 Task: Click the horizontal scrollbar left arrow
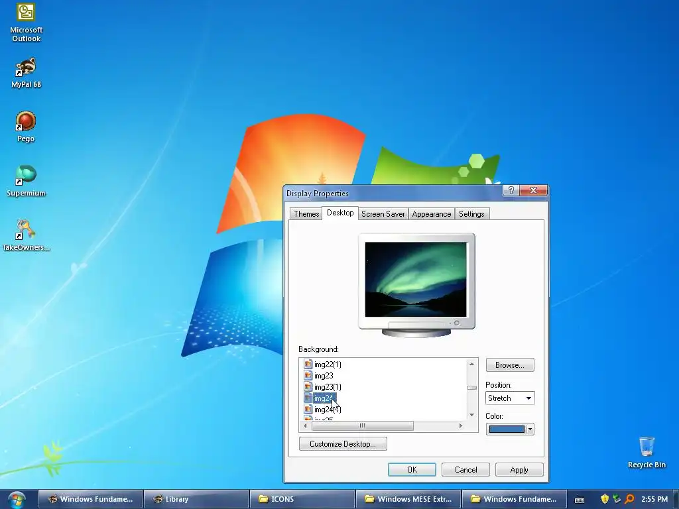tap(305, 426)
